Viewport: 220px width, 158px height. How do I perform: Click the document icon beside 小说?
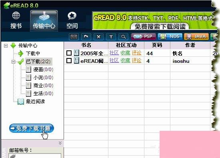point(28,78)
